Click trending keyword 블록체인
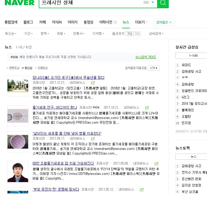 (188, 110)
